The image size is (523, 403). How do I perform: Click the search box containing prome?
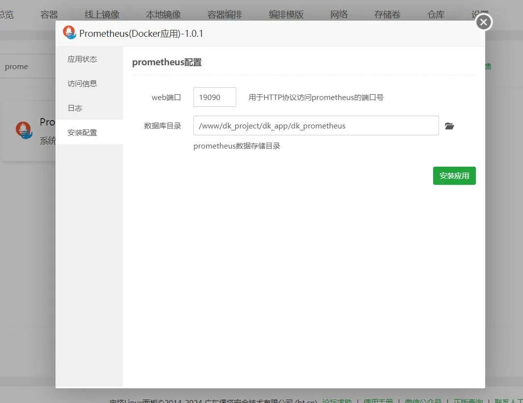[x=28, y=66]
